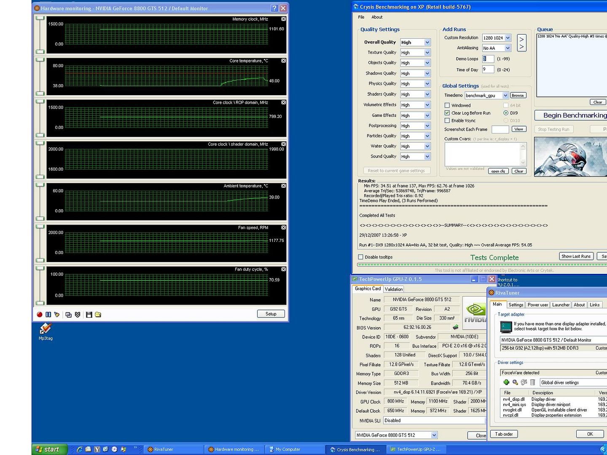Open the Windows start menu
Image resolution: width=607 pixels, height=455 pixels.
click(50, 449)
